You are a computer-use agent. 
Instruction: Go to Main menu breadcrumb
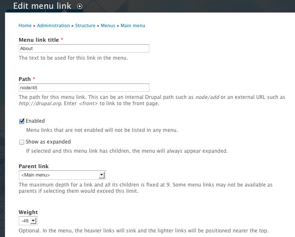(x=133, y=25)
